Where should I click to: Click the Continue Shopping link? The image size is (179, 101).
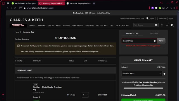tap(22, 39)
